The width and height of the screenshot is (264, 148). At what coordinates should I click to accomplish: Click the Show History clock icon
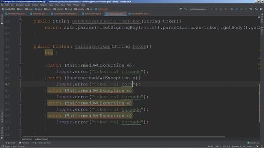click(246, 9)
